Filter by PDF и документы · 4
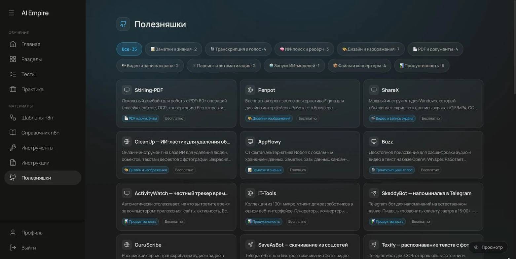Viewport: 516px width, 259px height. 435,49
